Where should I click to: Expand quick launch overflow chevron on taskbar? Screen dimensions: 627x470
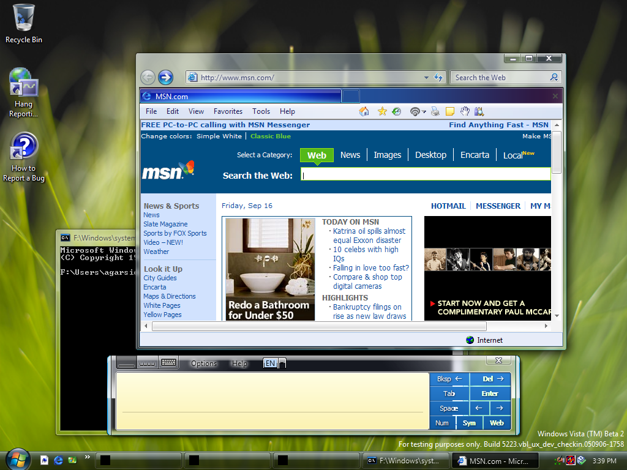(87, 457)
